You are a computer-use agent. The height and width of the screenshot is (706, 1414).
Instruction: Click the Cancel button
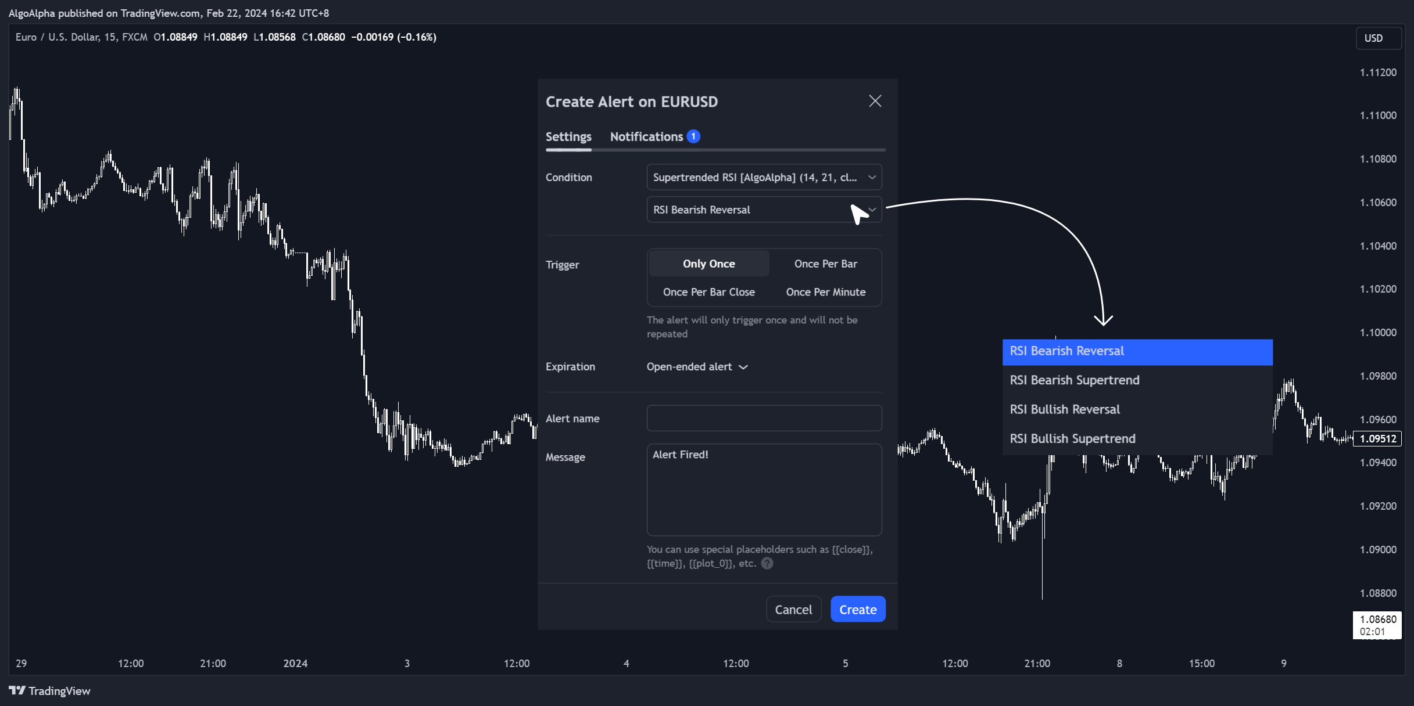[x=793, y=609]
